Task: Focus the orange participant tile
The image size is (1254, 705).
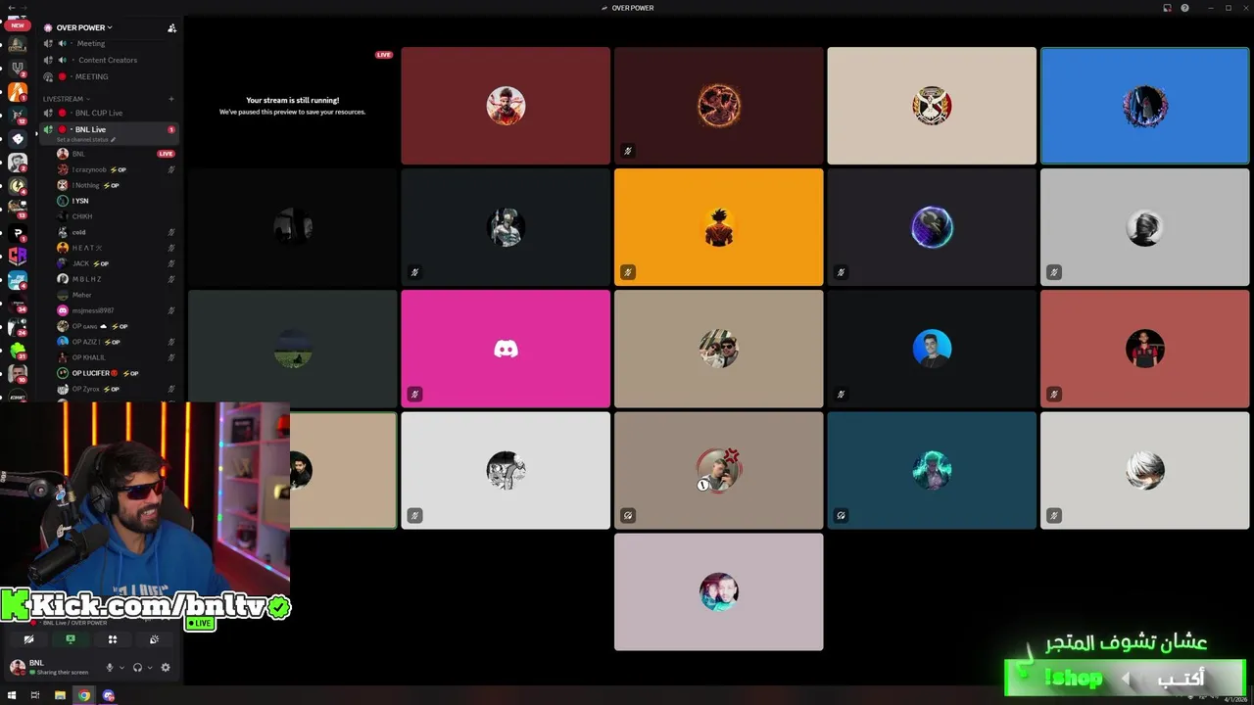Action: click(x=718, y=227)
